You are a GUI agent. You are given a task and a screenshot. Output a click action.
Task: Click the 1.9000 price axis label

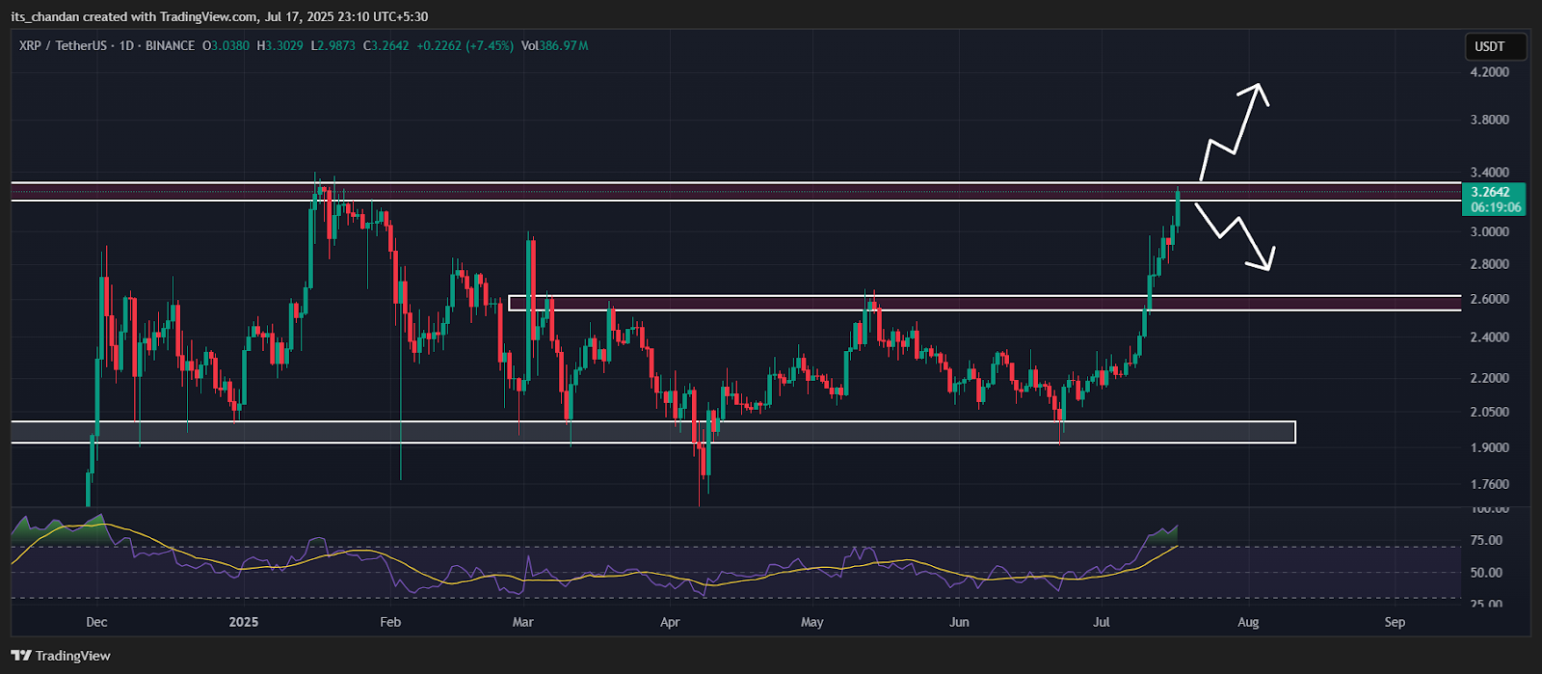(x=1490, y=448)
